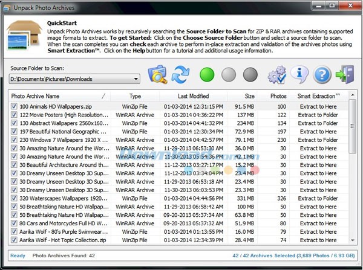Click the Choose Source Folder icon
This screenshot has width=363, height=270.
point(157,75)
